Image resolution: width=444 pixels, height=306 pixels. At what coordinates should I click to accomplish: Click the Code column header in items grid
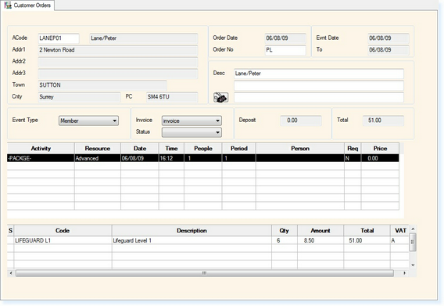click(x=63, y=231)
